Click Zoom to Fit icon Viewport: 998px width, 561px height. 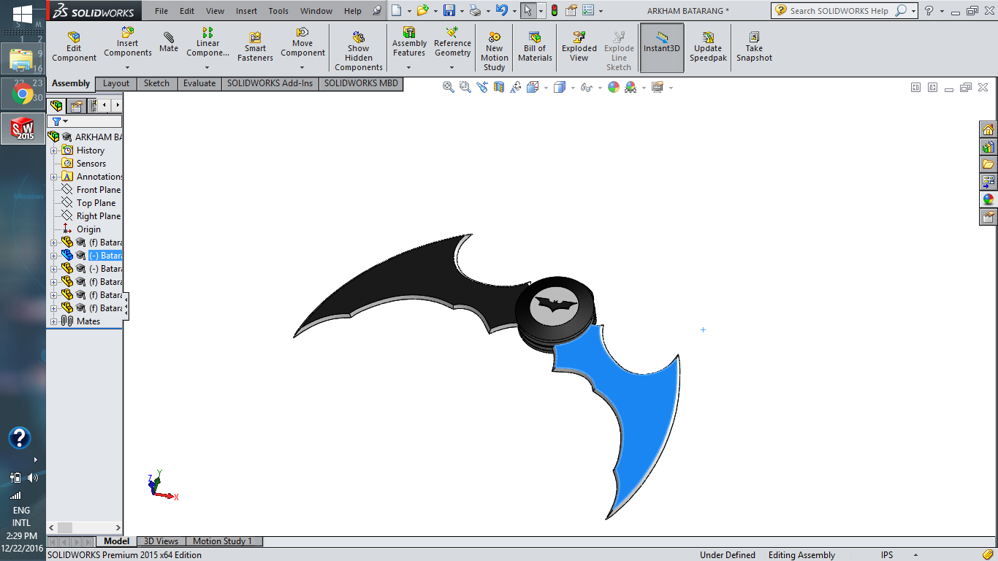click(x=449, y=87)
